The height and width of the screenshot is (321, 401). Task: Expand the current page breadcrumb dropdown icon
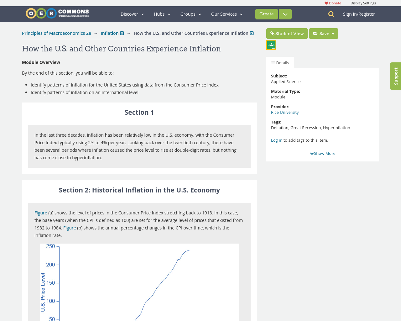pyautogui.click(x=252, y=33)
